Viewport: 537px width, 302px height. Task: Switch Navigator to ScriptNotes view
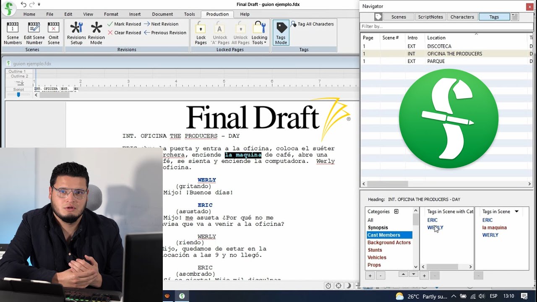tap(430, 17)
